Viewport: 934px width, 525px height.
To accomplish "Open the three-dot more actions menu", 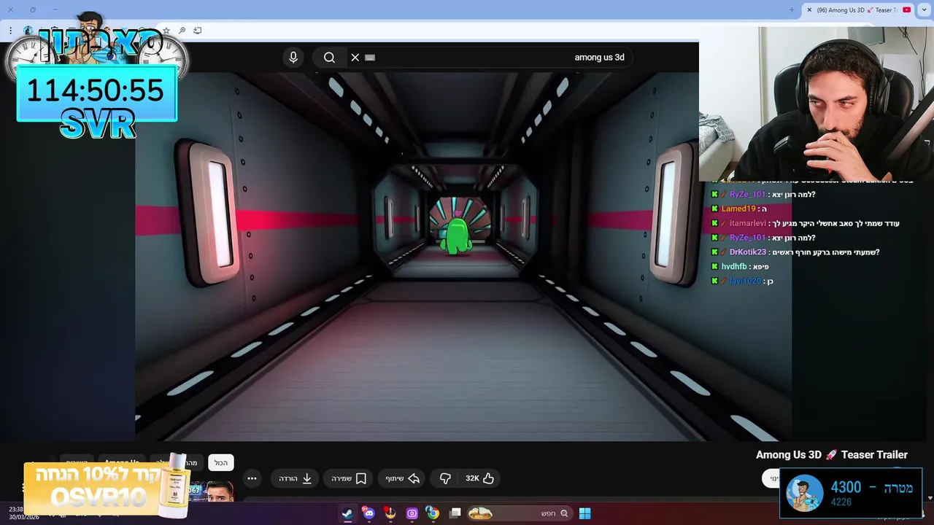I will [252, 478].
